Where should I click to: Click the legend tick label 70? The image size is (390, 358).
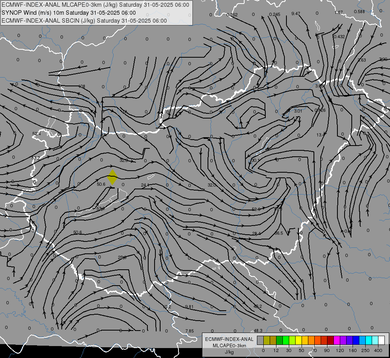[314, 350]
